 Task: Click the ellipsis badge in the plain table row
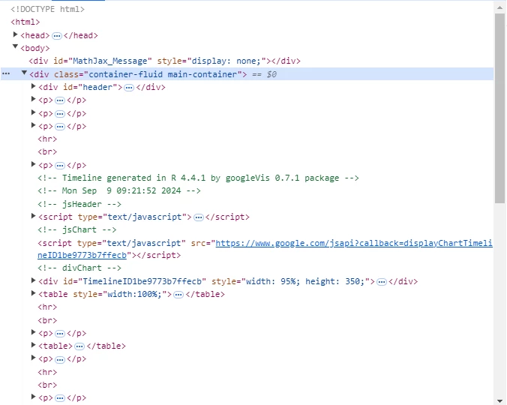pyautogui.click(x=79, y=346)
